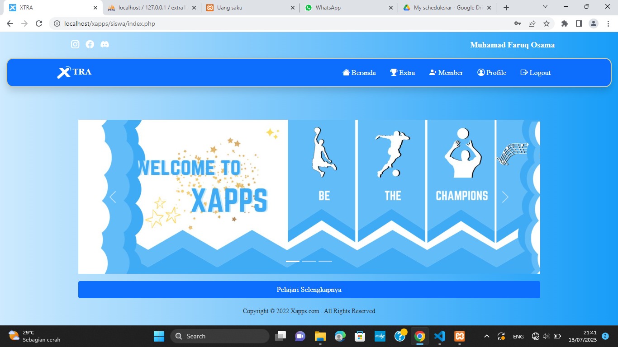Click Pelajari Selengkapnya button

click(309, 290)
